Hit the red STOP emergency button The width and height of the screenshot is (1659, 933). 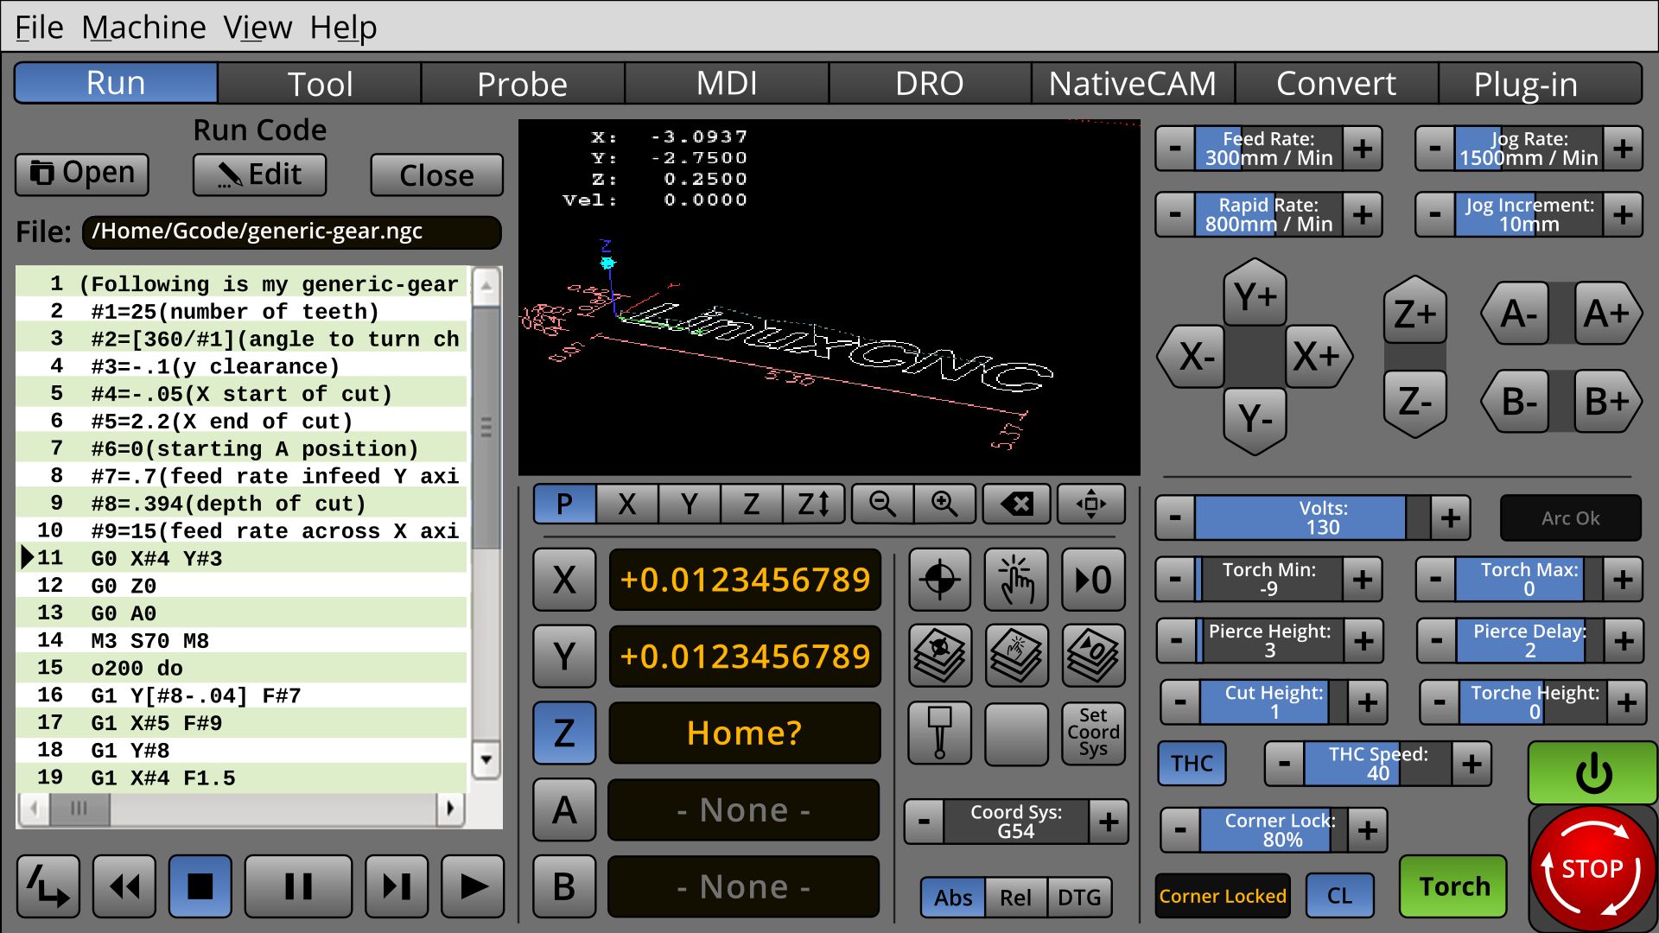(1592, 868)
